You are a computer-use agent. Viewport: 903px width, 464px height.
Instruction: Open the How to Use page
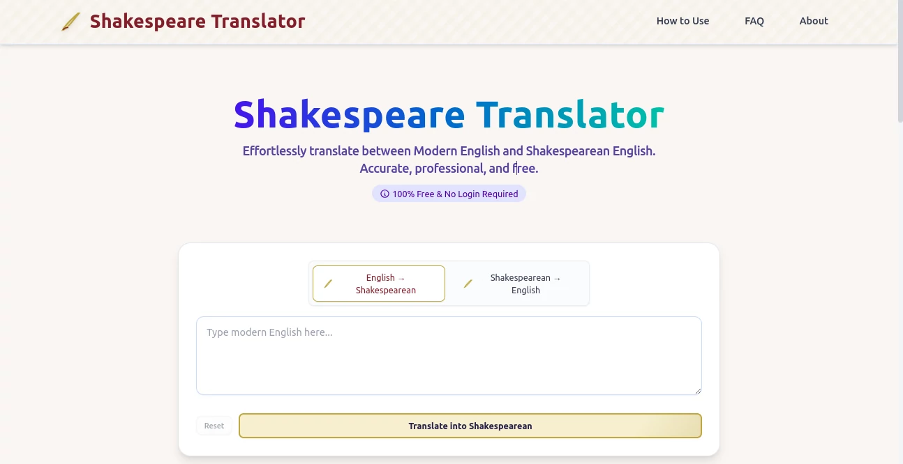pyautogui.click(x=682, y=21)
